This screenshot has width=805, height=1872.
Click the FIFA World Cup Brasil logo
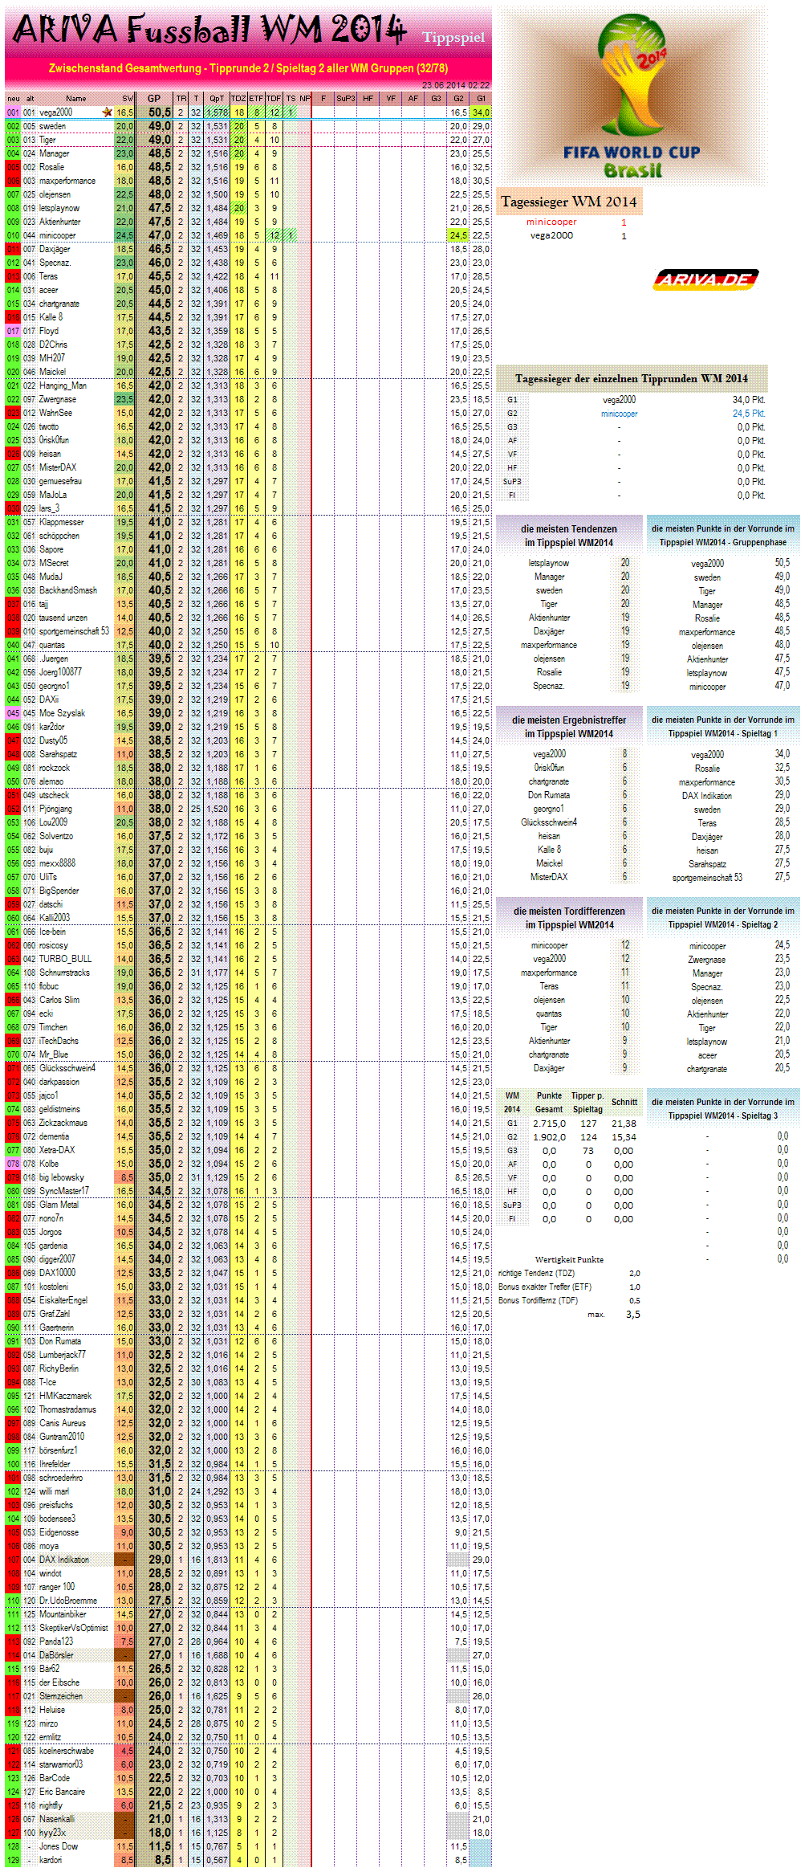631,96
